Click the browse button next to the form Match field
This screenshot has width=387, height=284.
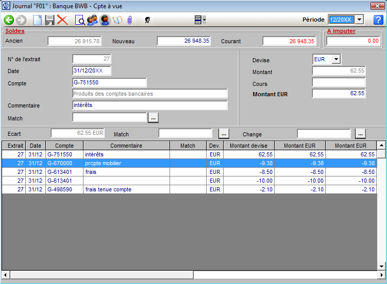(153, 118)
